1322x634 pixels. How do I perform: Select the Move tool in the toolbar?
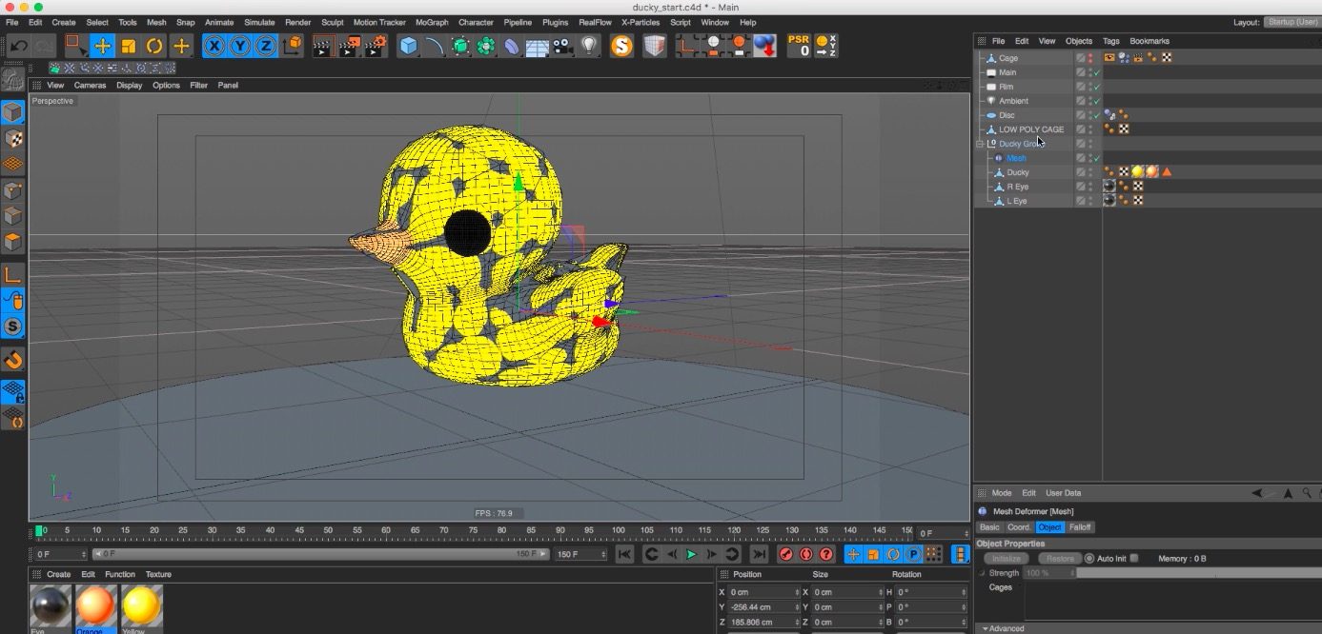[x=103, y=45]
